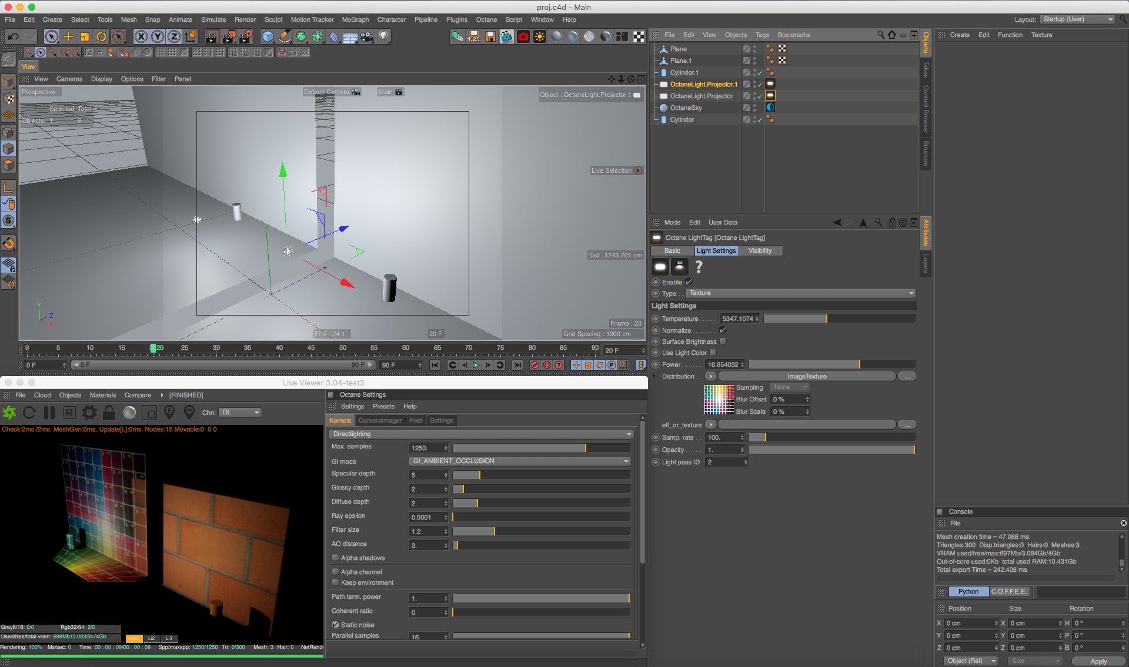Adjust the Temperature slider
Image resolution: width=1129 pixels, height=667 pixels.
point(839,319)
